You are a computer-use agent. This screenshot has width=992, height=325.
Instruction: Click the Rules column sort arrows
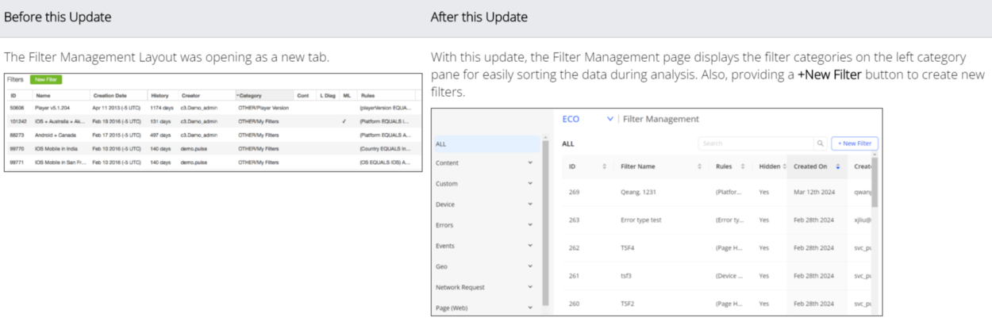click(x=743, y=166)
